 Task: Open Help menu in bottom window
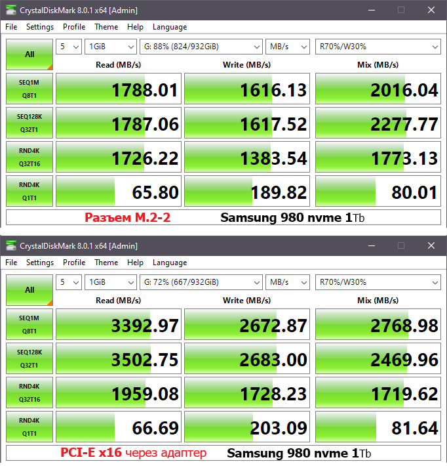pyautogui.click(x=135, y=263)
